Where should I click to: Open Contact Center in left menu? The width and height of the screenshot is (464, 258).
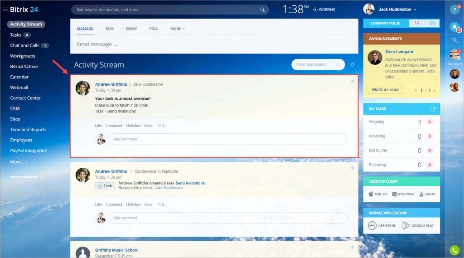[x=25, y=98]
